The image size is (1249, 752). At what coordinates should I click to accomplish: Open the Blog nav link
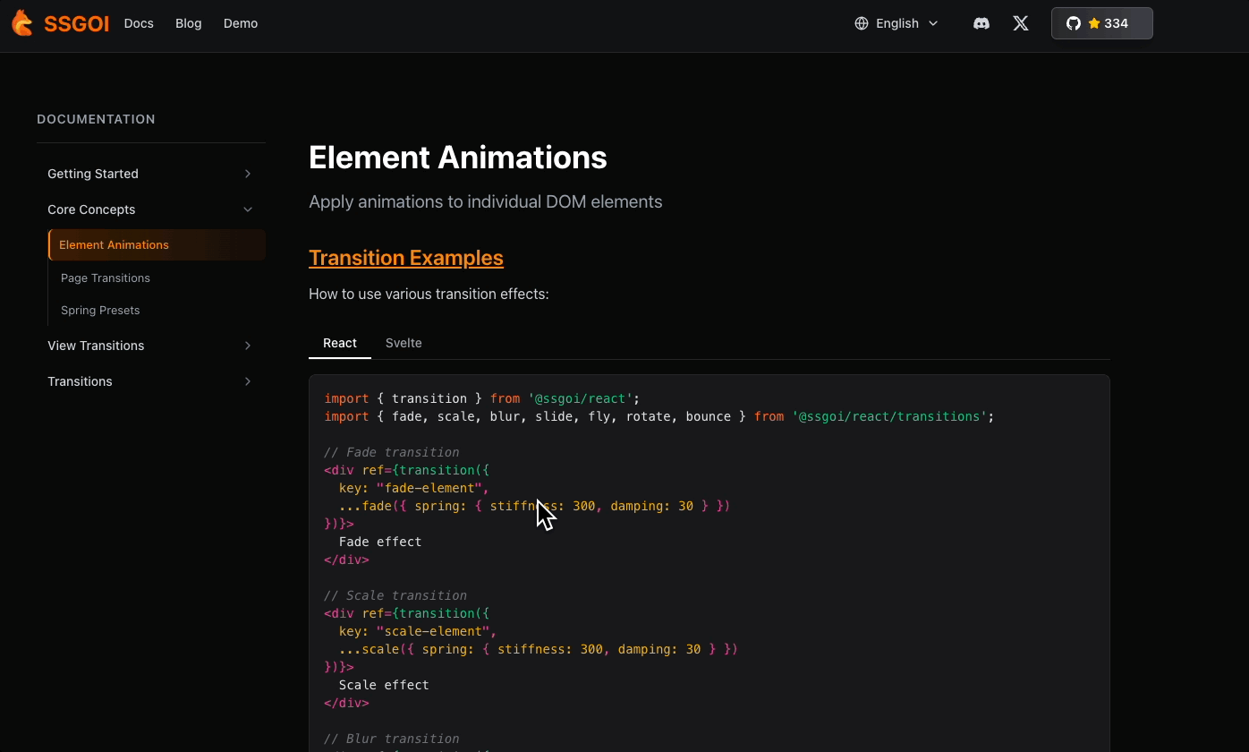coord(189,23)
